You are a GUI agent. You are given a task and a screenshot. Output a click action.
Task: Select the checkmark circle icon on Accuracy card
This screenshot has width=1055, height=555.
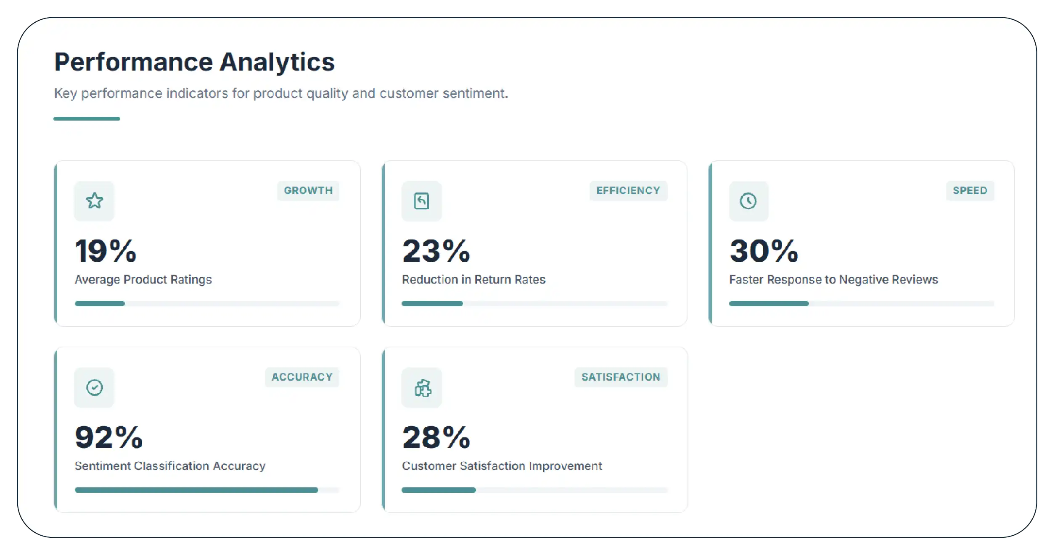94,387
